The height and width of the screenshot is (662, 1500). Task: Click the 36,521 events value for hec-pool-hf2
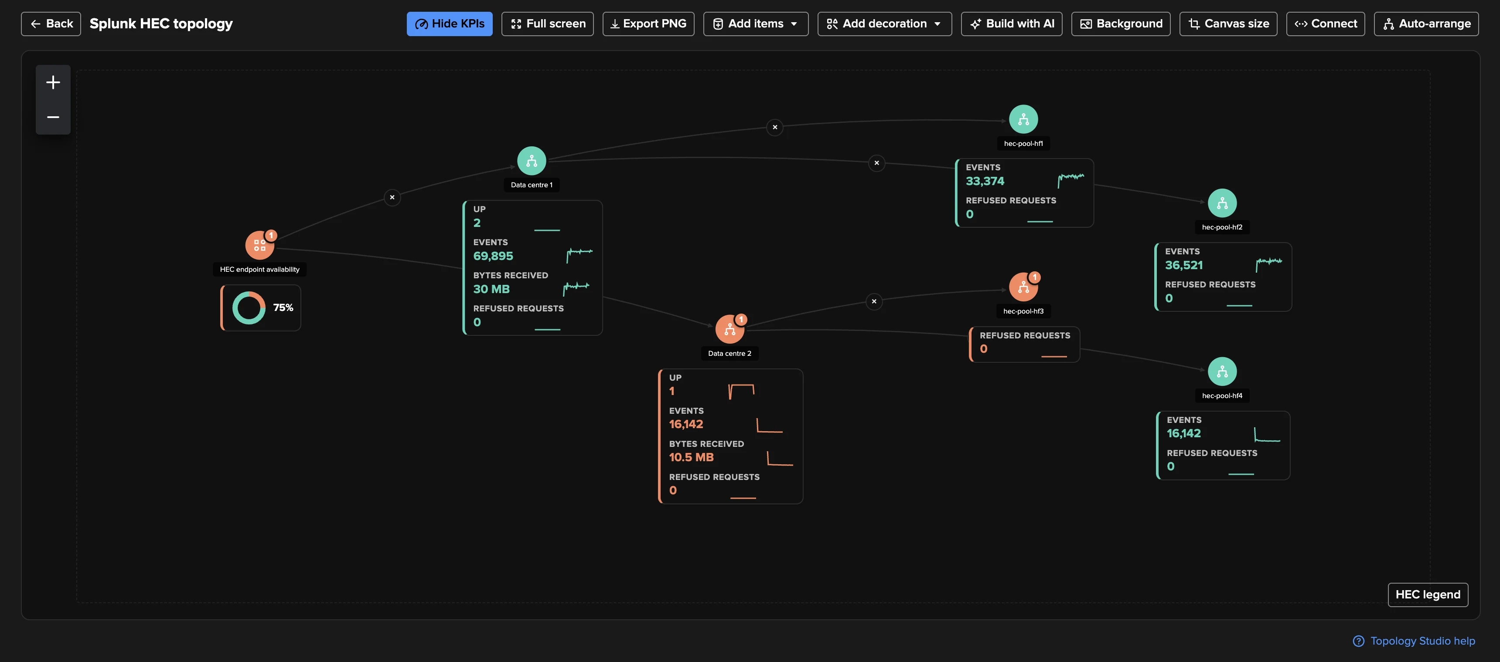[1184, 265]
